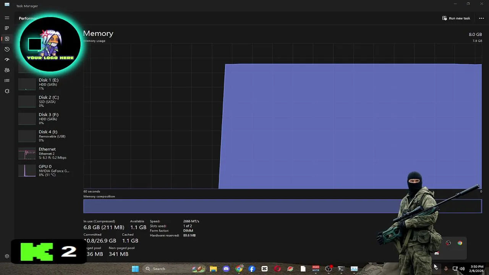Image resolution: width=489 pixels, height=275 pixels.
Task: Click the 'Memory composition' label
Action: pyautogui.click(x=99, y=196)
